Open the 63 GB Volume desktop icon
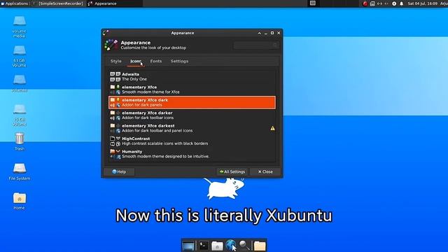The width and height of the screenshot is (448, 252). (19, 56)
